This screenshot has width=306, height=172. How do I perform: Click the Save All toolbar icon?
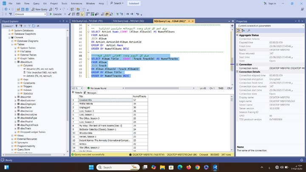click(27, 9)
